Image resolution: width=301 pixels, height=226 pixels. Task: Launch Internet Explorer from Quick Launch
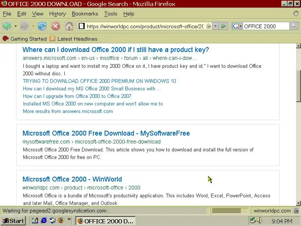(x=44, y=220)
